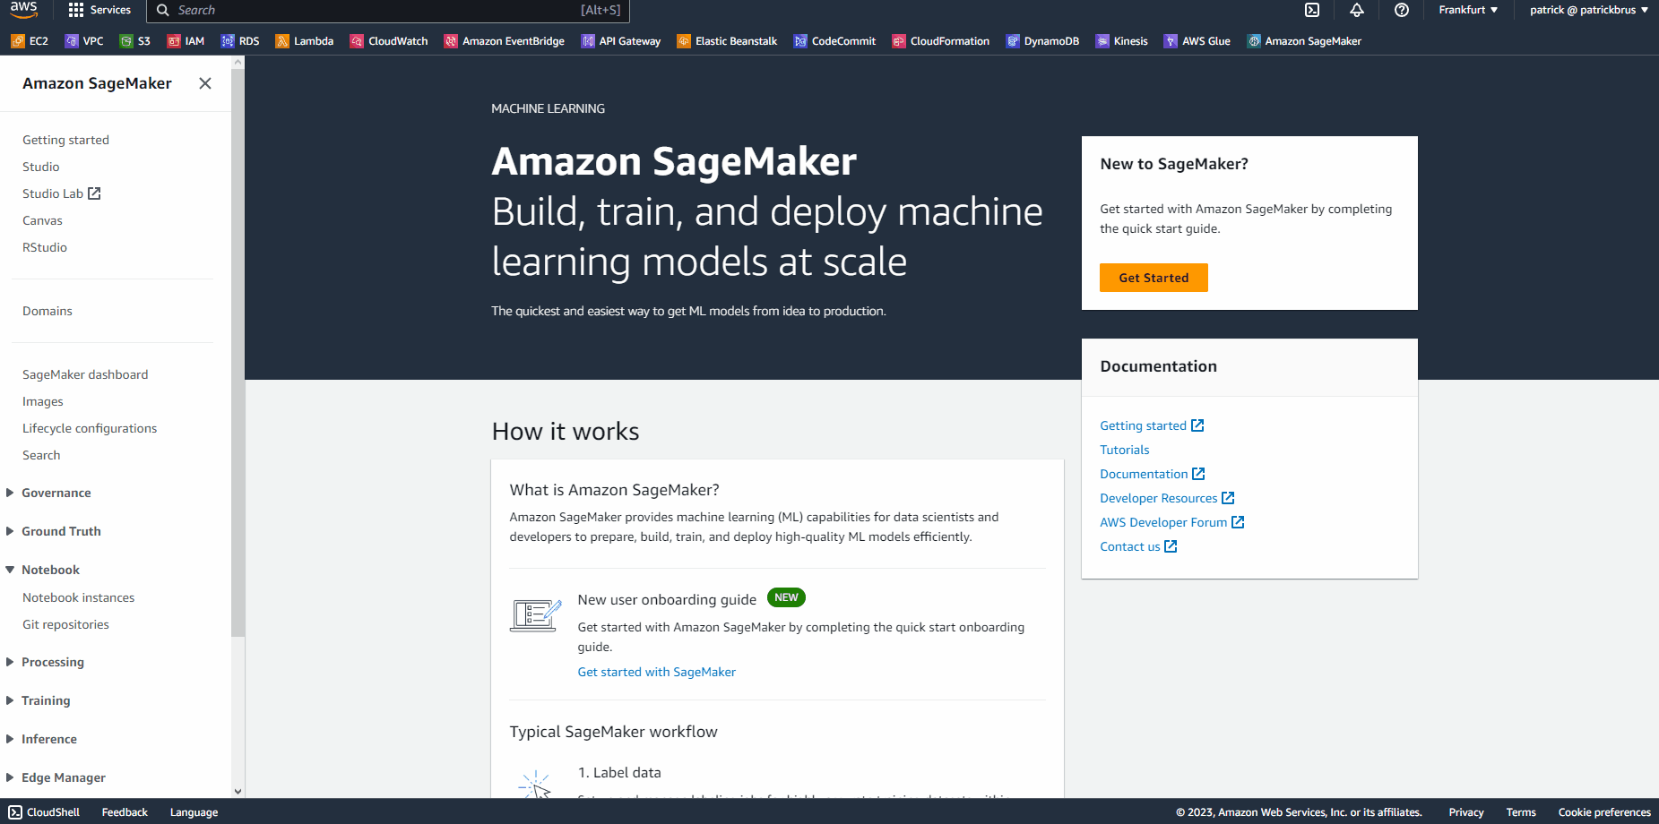Open the Get started with SageMaker link
Screen dimensions: 1659x824
point(656,672)
